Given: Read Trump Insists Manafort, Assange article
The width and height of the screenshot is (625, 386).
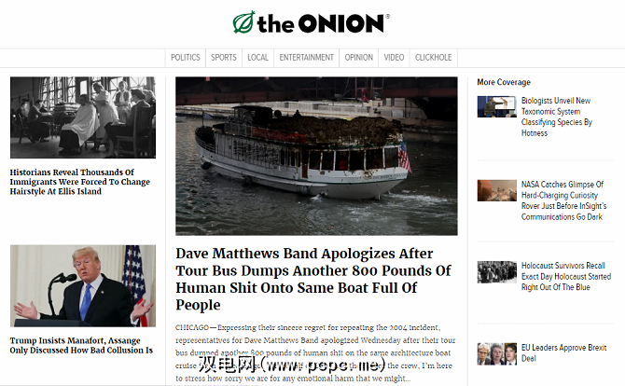Looking at the screenshot, I should pos(81,345).
